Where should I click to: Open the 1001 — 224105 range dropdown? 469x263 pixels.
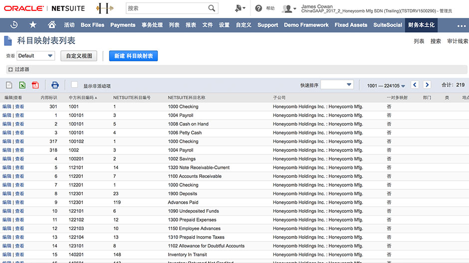coord(386,86)
